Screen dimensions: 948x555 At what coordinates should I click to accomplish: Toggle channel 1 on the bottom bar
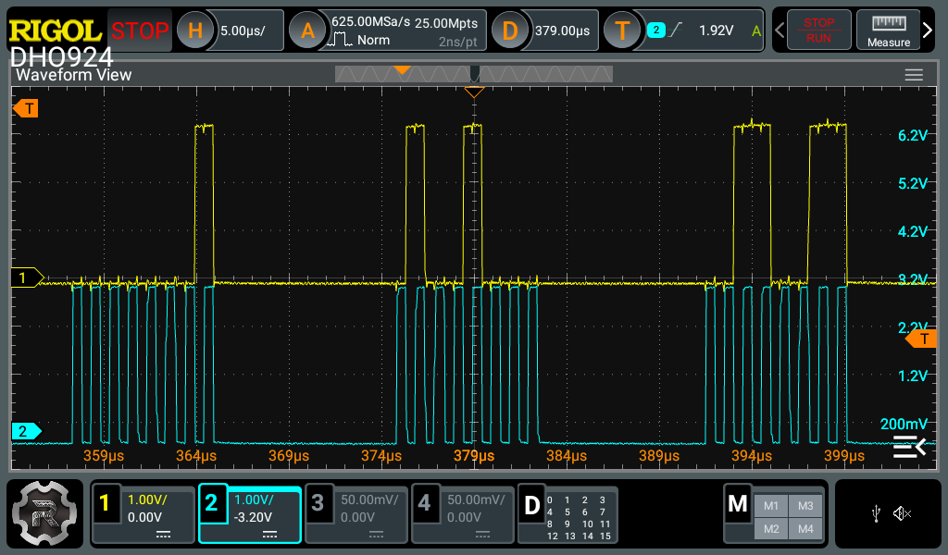143,514
